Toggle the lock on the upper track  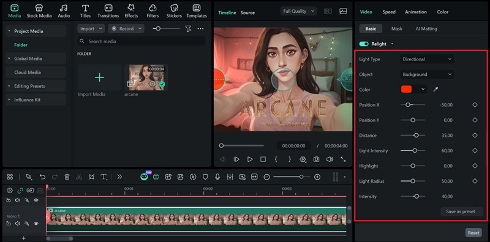pos(9,200)
